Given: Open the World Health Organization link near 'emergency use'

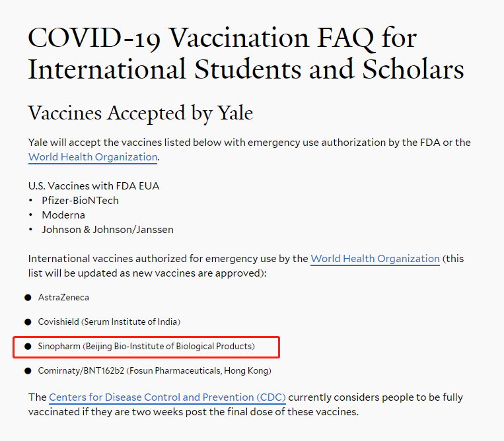Looking at the screenshot, I should click(x=375, y=259).
